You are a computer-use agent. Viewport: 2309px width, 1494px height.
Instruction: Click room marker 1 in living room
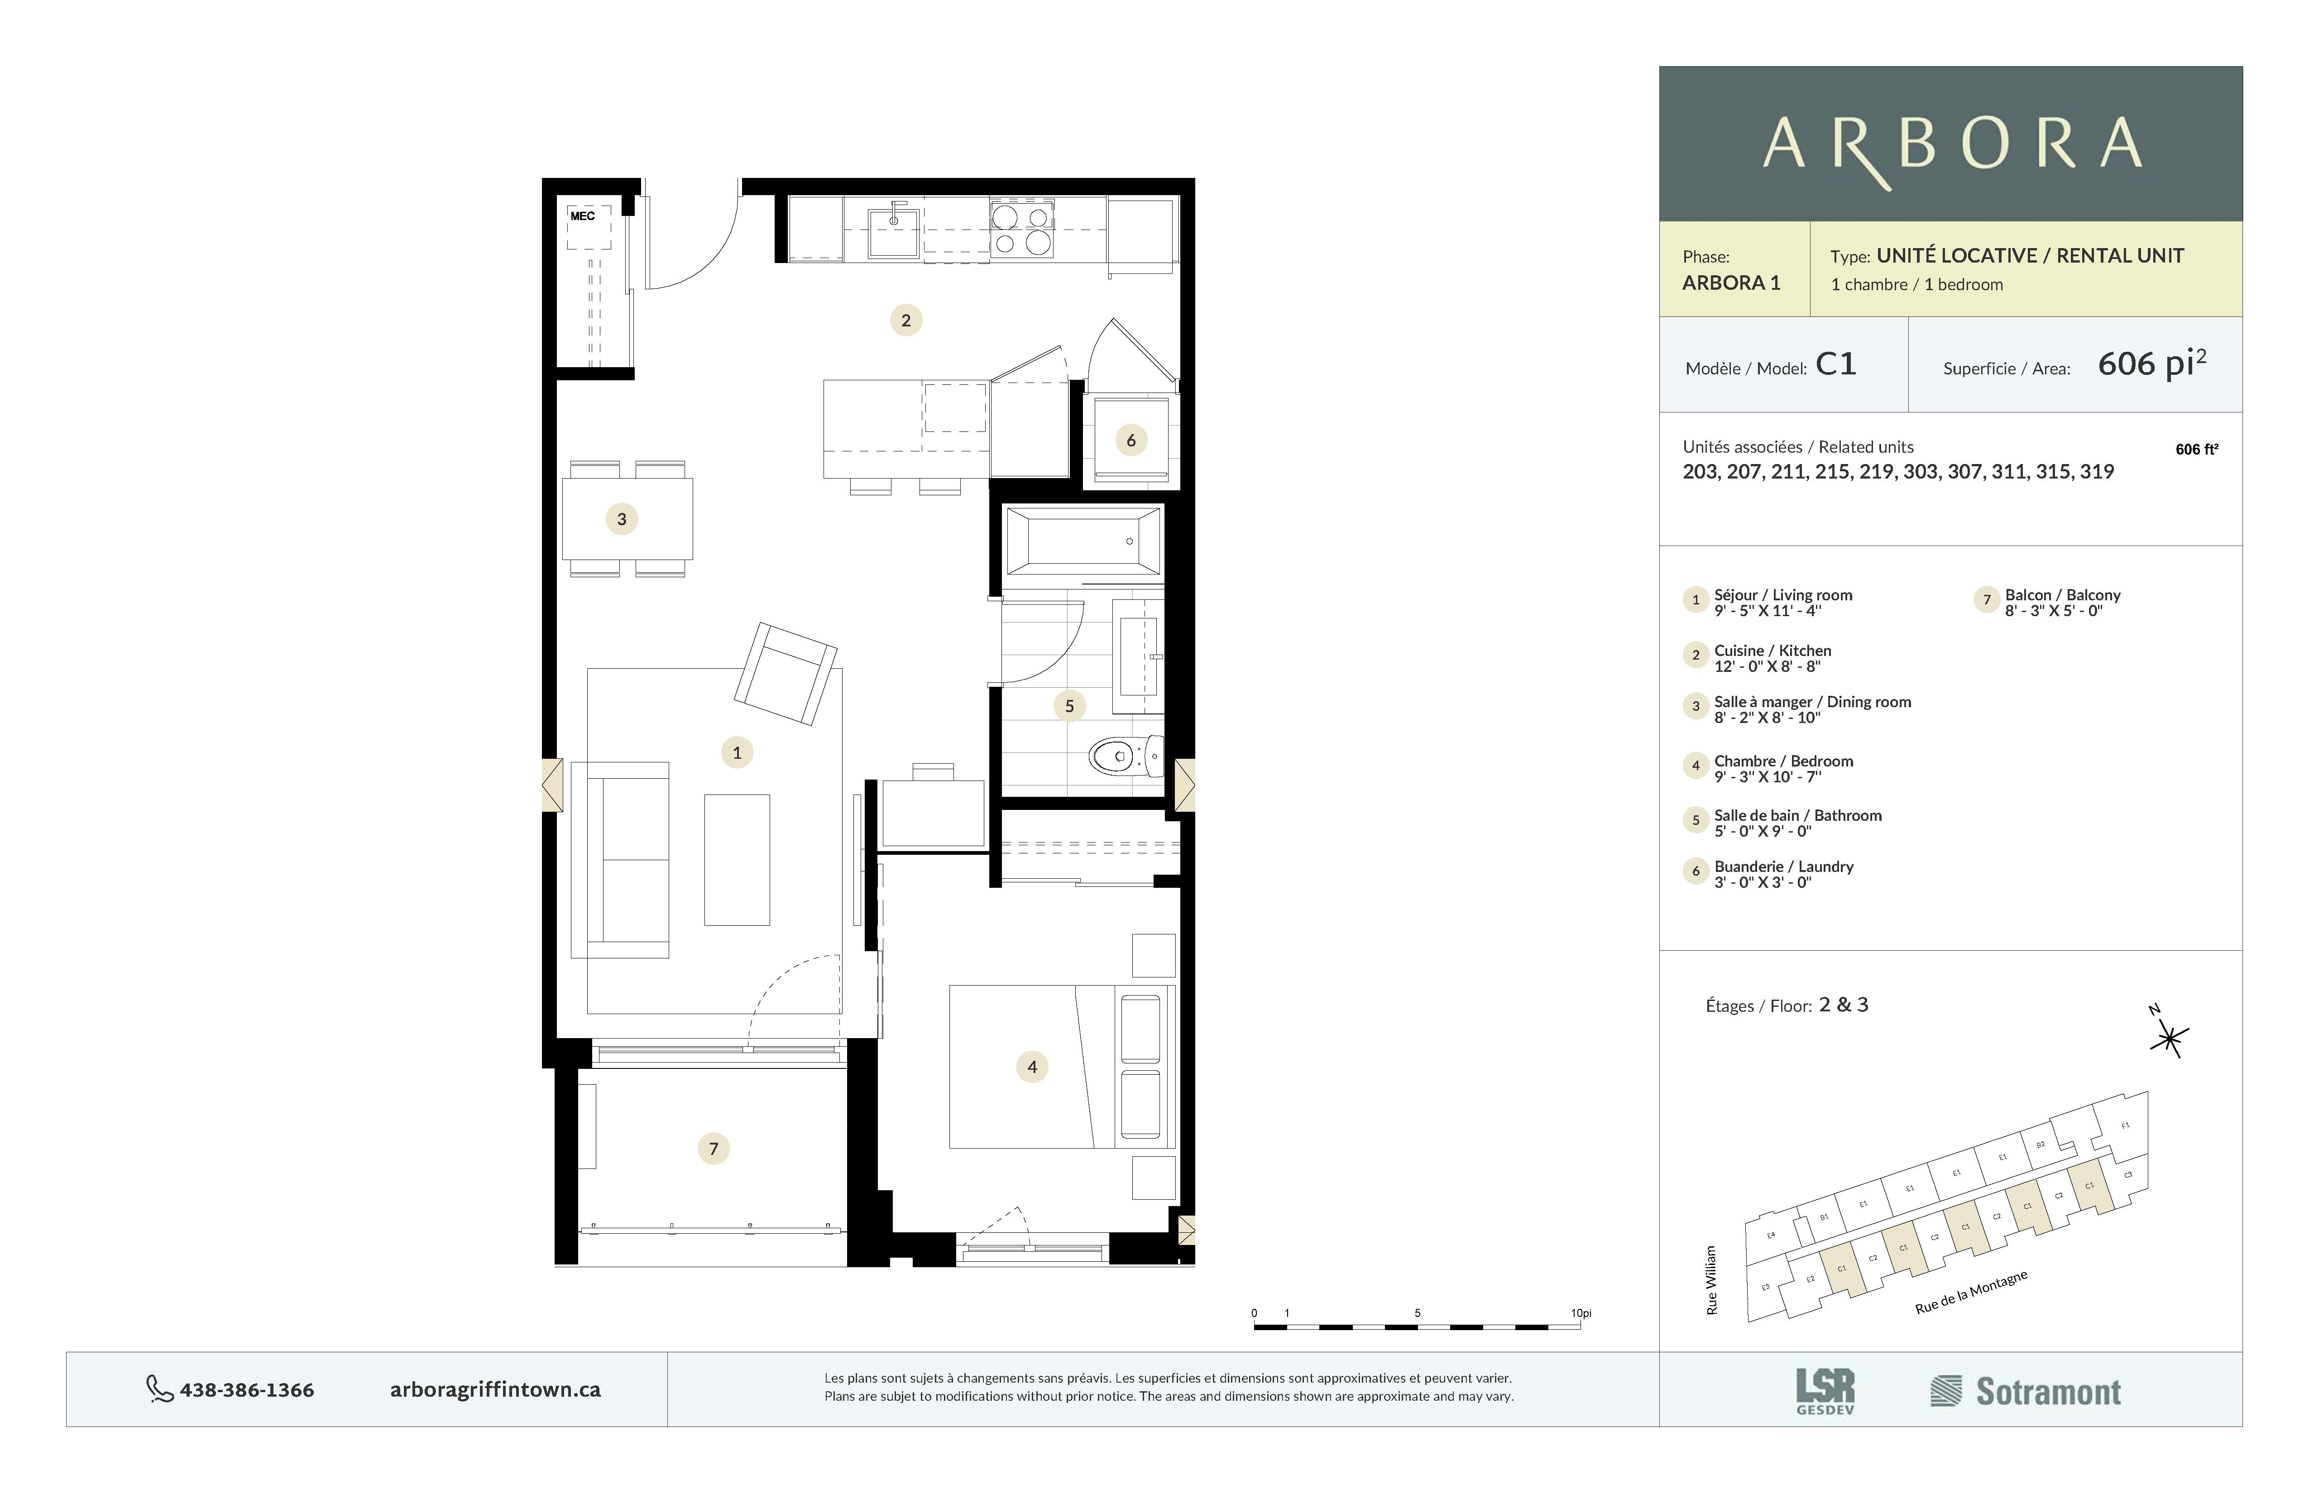[x=738, y=753]
